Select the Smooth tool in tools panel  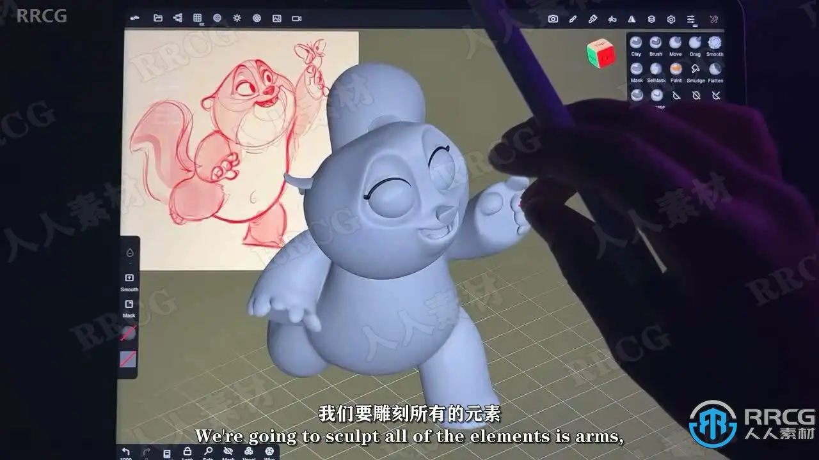[715, 46]
